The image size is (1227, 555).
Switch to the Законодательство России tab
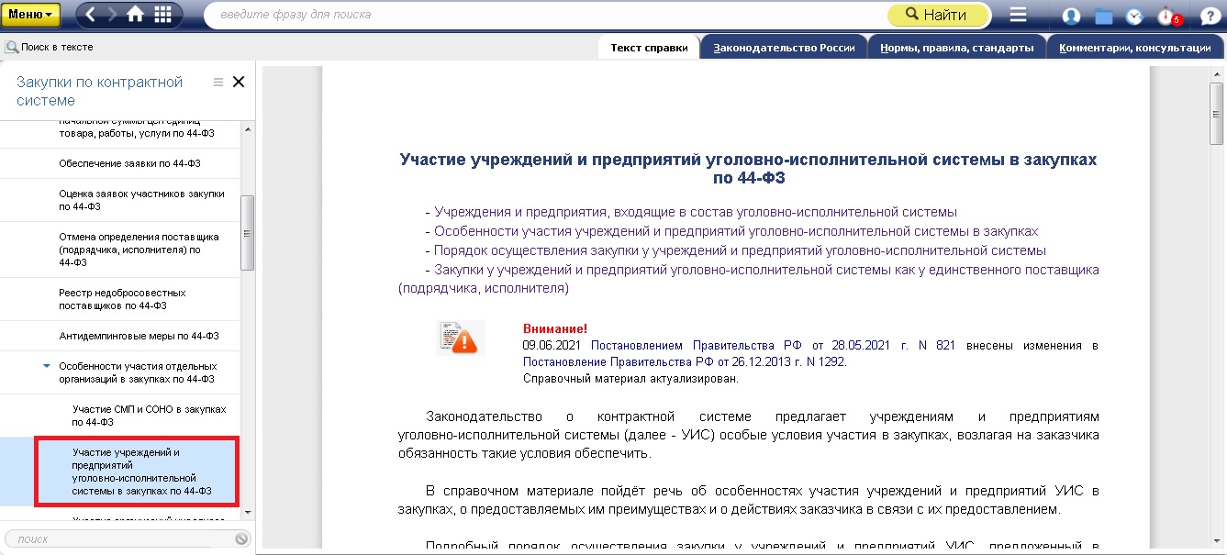click(785, 48)
